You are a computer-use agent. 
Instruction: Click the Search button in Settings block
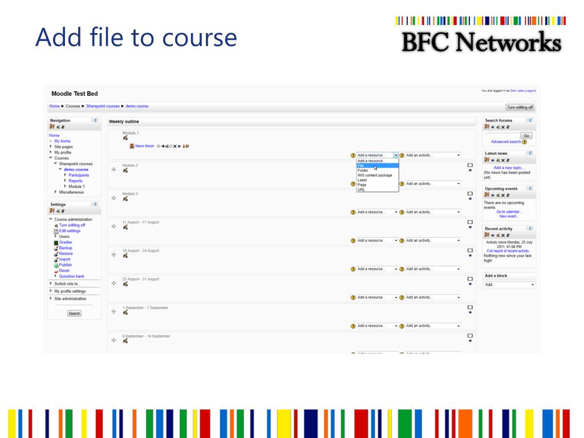[74, 314]
